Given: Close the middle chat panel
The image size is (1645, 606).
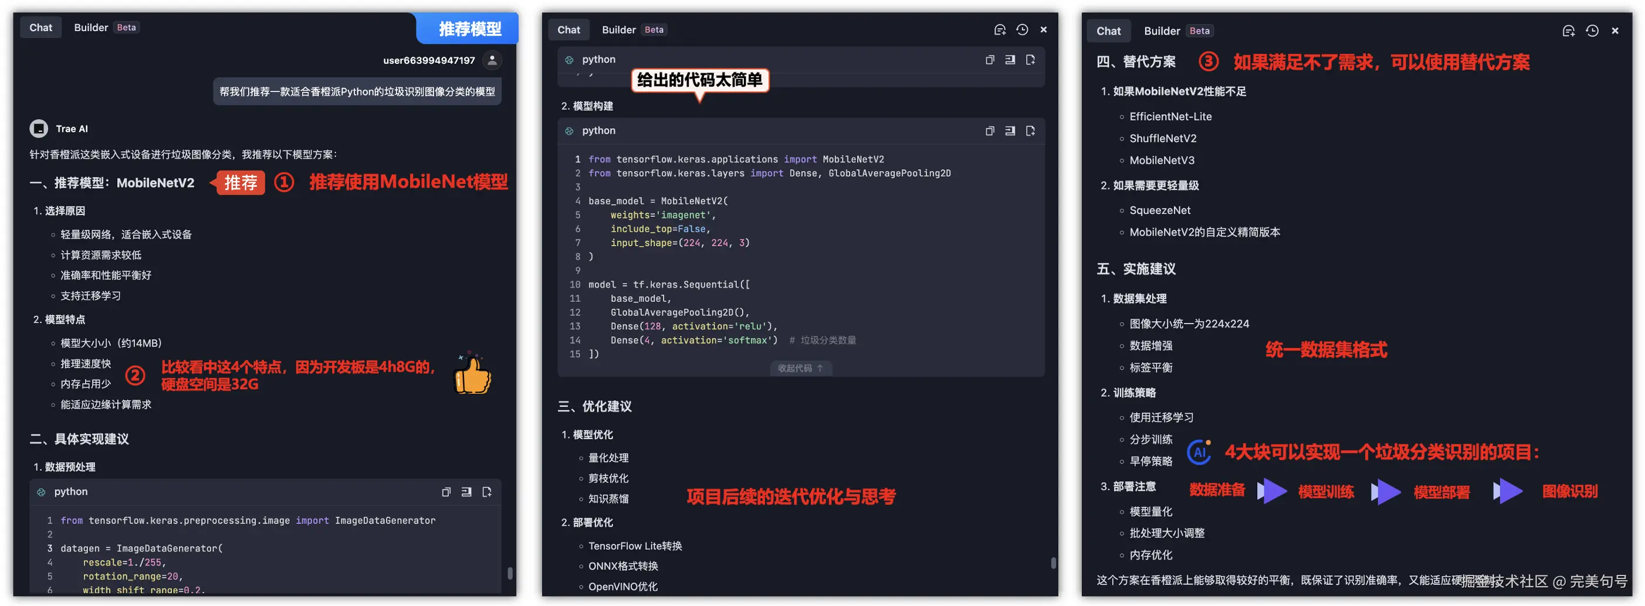Looking at the screenshot, I should click(x=1044, y=29).
